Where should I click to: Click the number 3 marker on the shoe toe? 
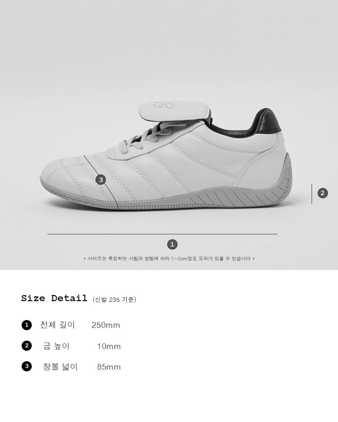click(101, 180)
